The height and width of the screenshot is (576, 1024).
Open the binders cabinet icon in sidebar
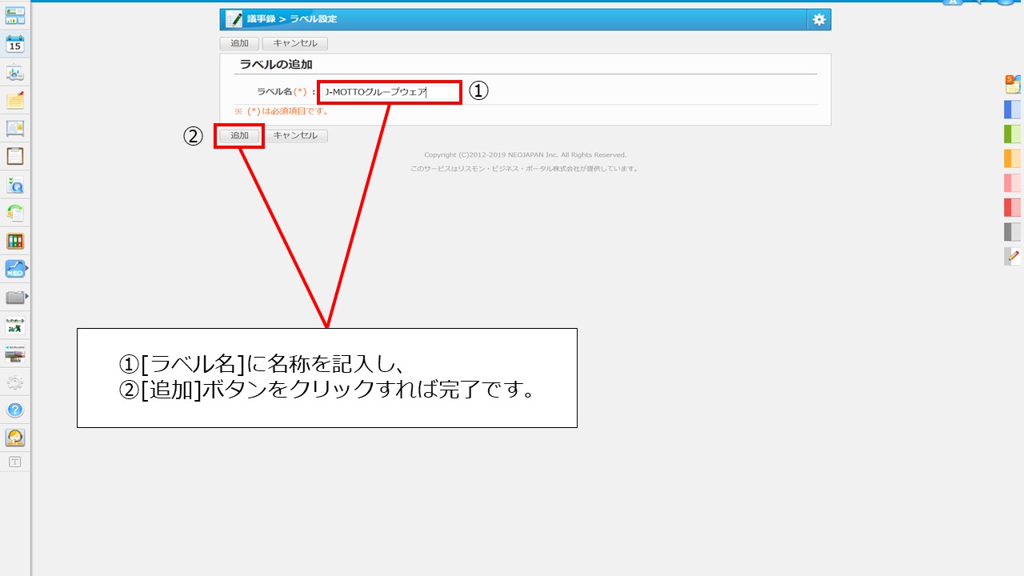(14, 241)
